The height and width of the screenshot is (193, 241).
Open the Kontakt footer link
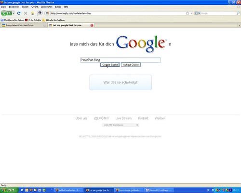[143, 118]
